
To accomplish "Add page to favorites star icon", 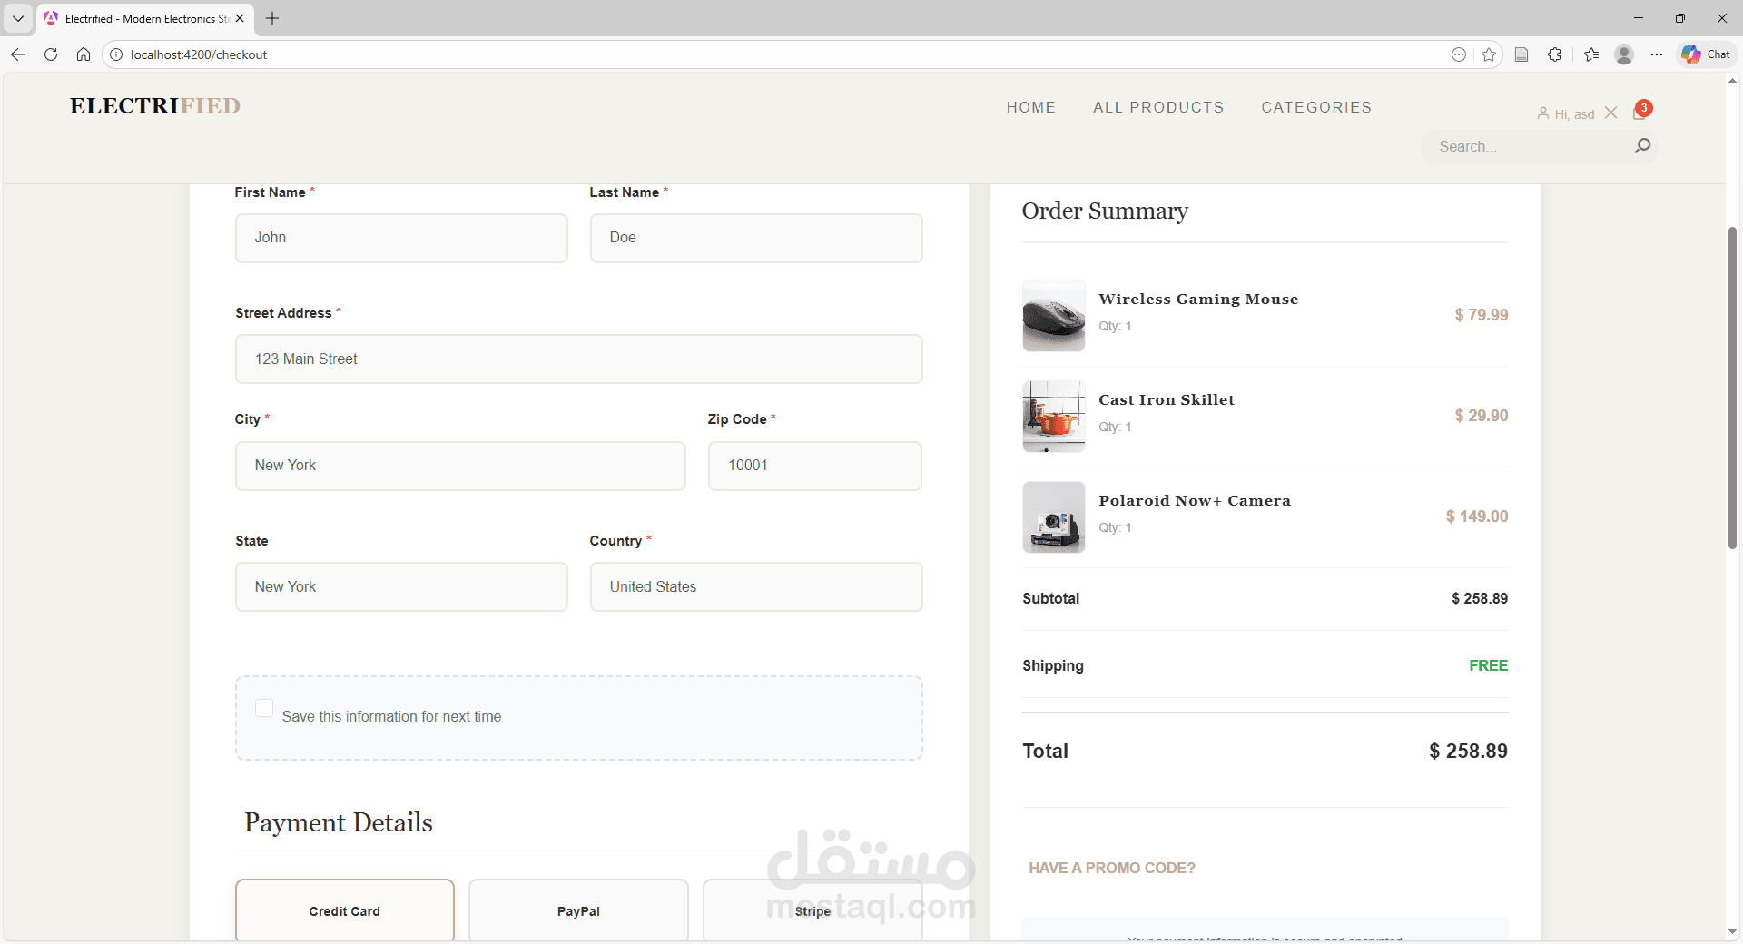I will (x=1489, y=54).
